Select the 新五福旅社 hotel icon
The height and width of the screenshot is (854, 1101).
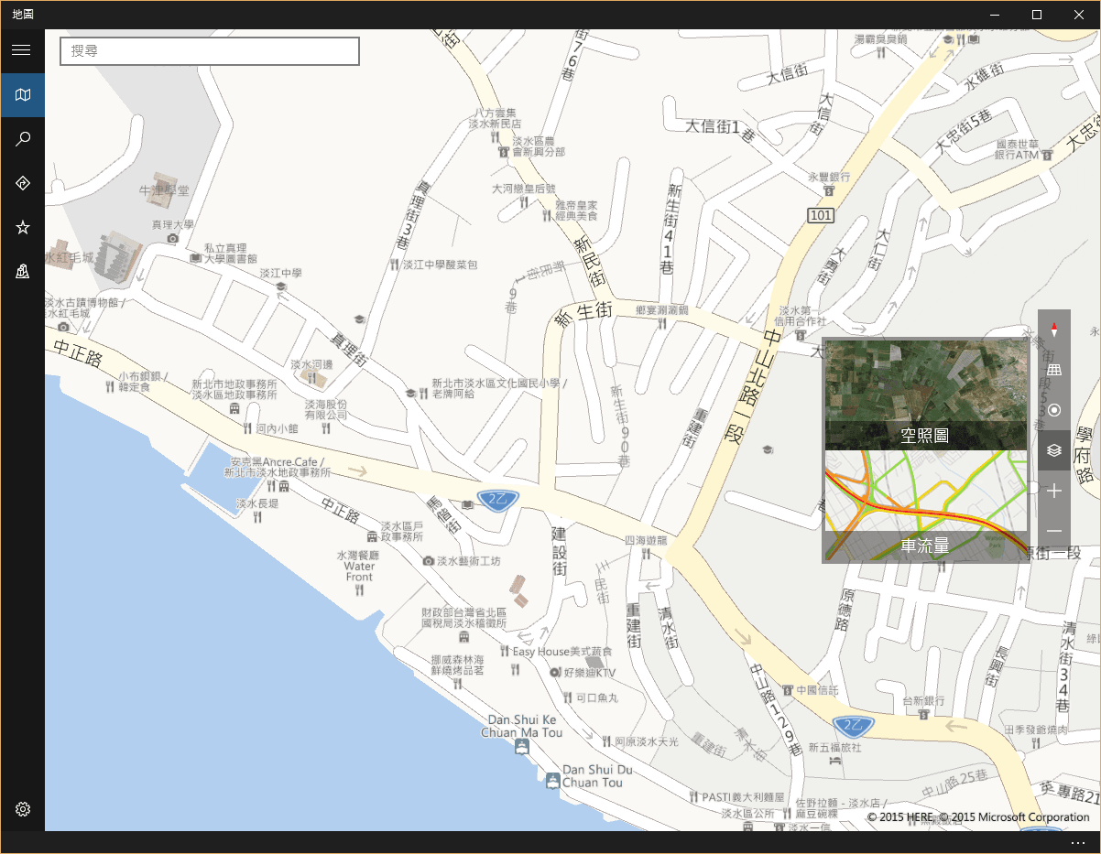[x=835, y=761]
